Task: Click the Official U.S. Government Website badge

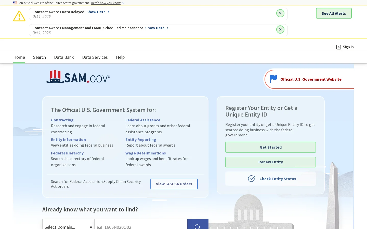Action: 309,79
